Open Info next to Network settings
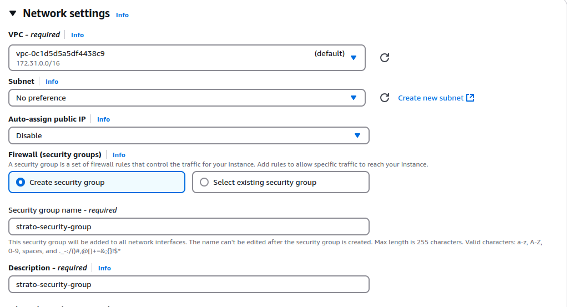Image resolution: width=570 pixels, height=307 pixels. [x=122, y=15]
